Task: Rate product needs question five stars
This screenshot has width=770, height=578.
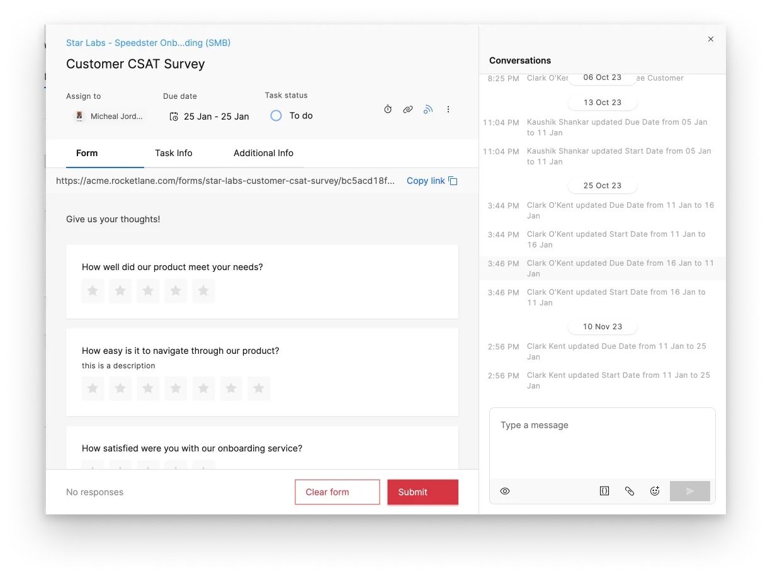Action: (x=203, y=291)
